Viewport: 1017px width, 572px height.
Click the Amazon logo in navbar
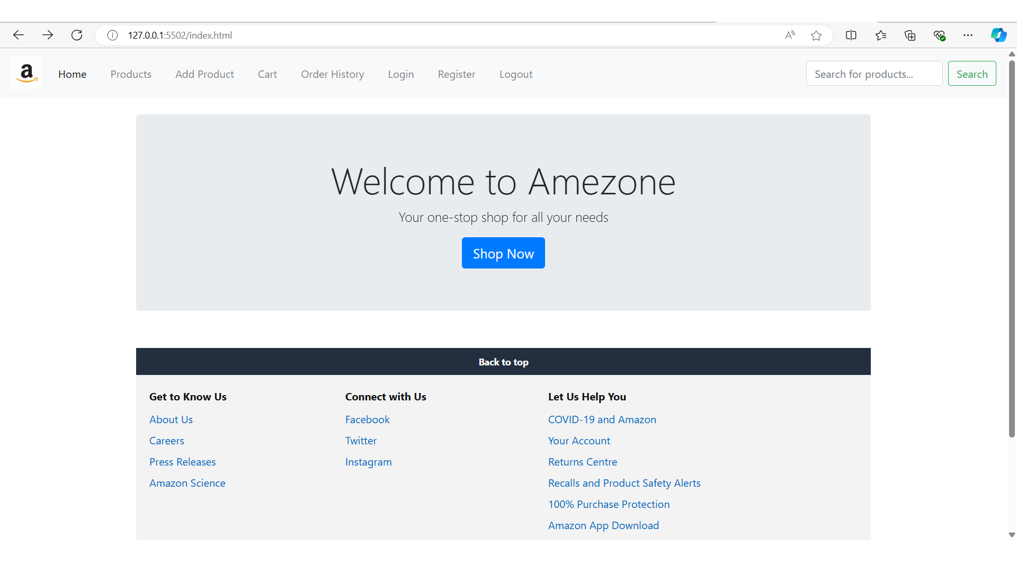point(26,74)
